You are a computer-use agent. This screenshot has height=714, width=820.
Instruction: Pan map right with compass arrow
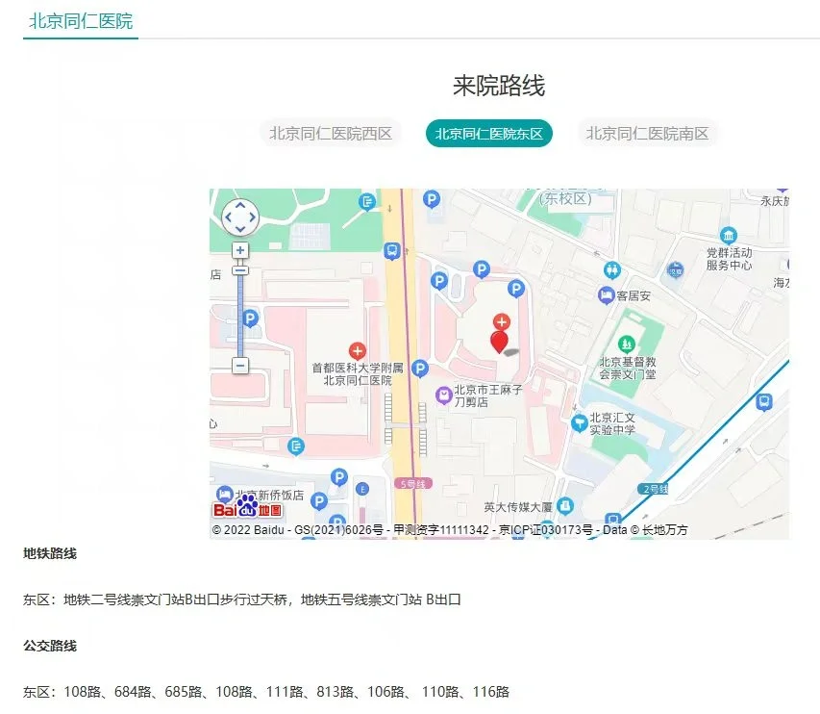[x=252, y=217]
